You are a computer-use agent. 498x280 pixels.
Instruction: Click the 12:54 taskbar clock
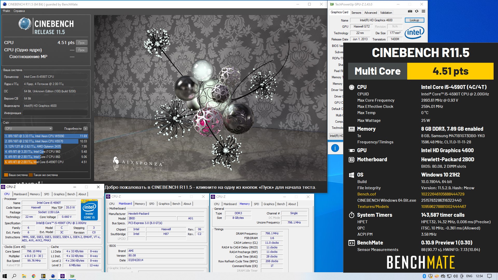479,276
